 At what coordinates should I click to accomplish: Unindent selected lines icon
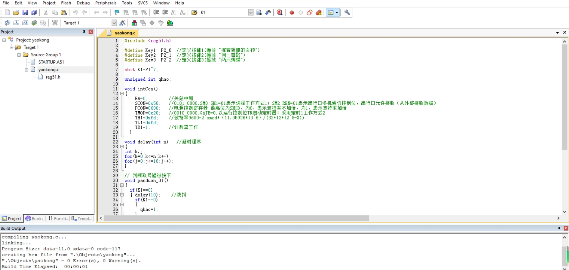[165, 12]
